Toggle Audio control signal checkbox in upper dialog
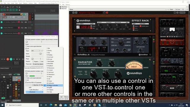 [x=26, y=46]
